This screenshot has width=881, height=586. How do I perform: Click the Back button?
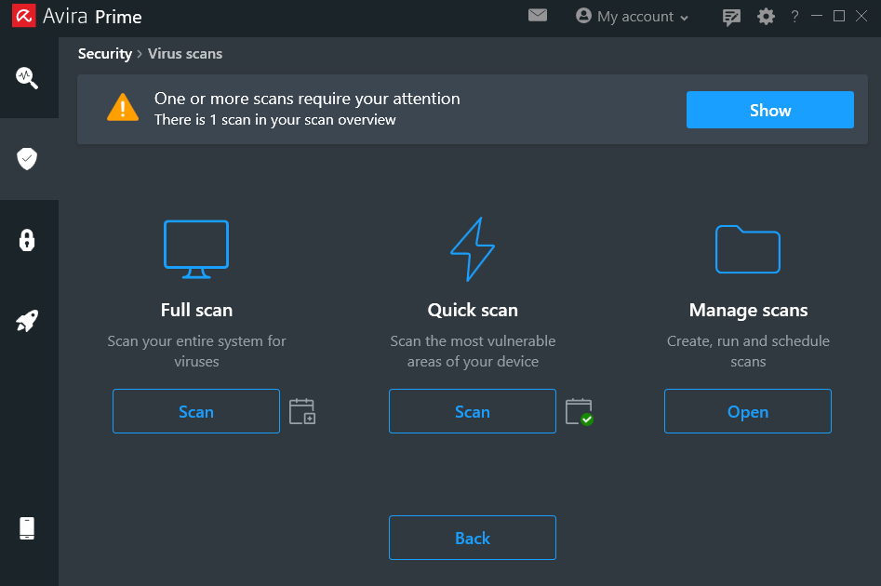(473, 538)
